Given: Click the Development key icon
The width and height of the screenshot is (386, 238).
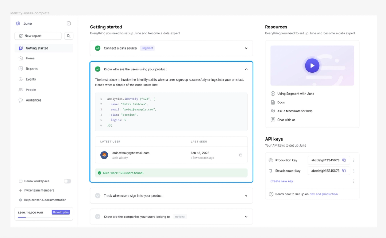Looking at the screenshot, I should pos(271,171).
